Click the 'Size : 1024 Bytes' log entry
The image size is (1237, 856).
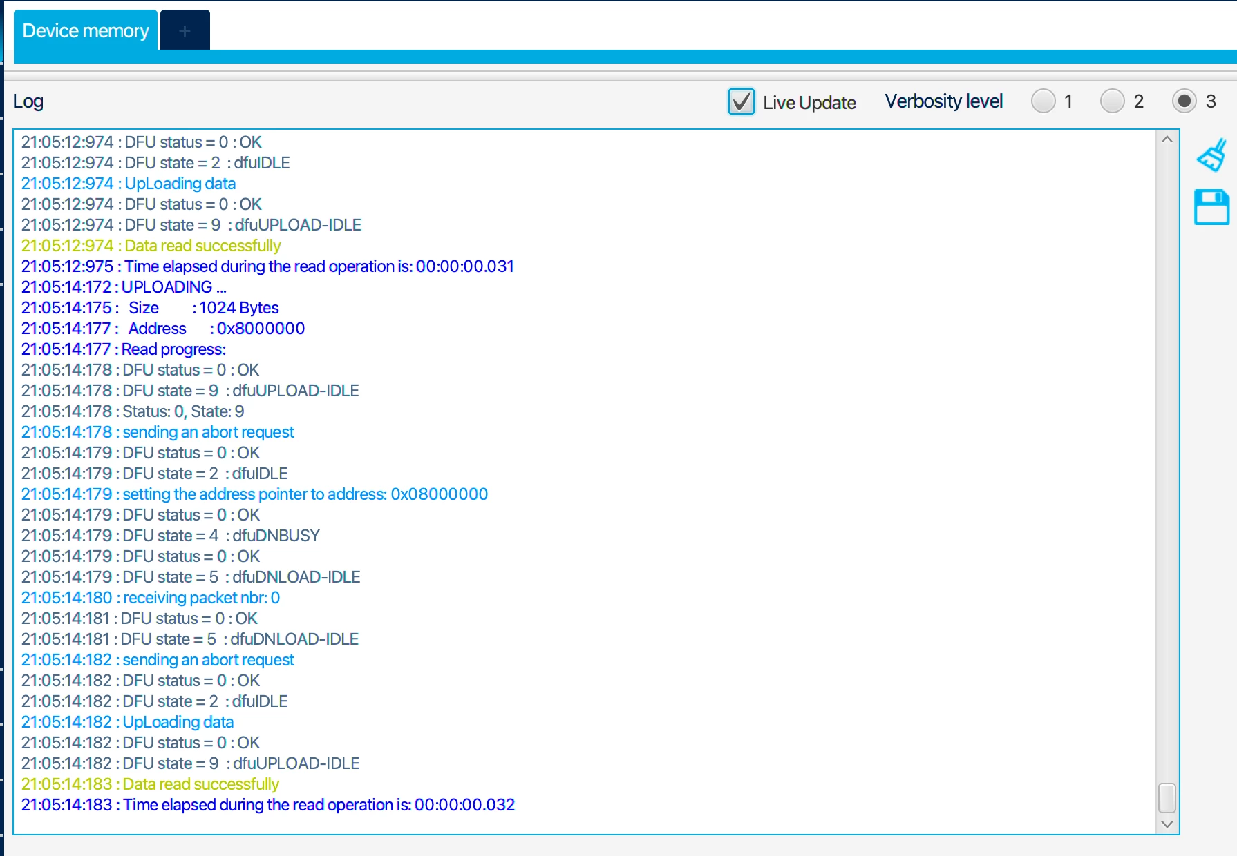(x=150, y=308)
